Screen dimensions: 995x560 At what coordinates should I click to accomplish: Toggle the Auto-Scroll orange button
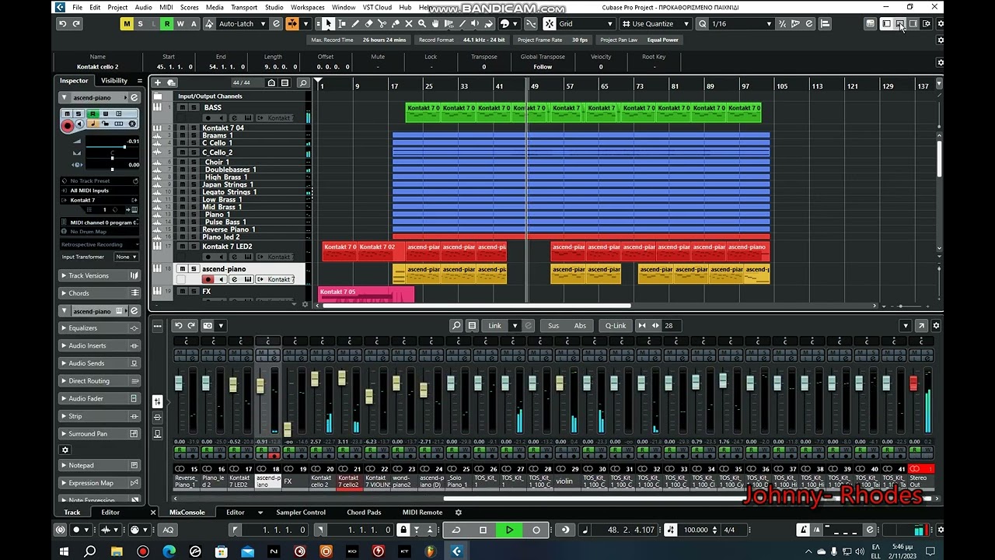coord(293,24)
